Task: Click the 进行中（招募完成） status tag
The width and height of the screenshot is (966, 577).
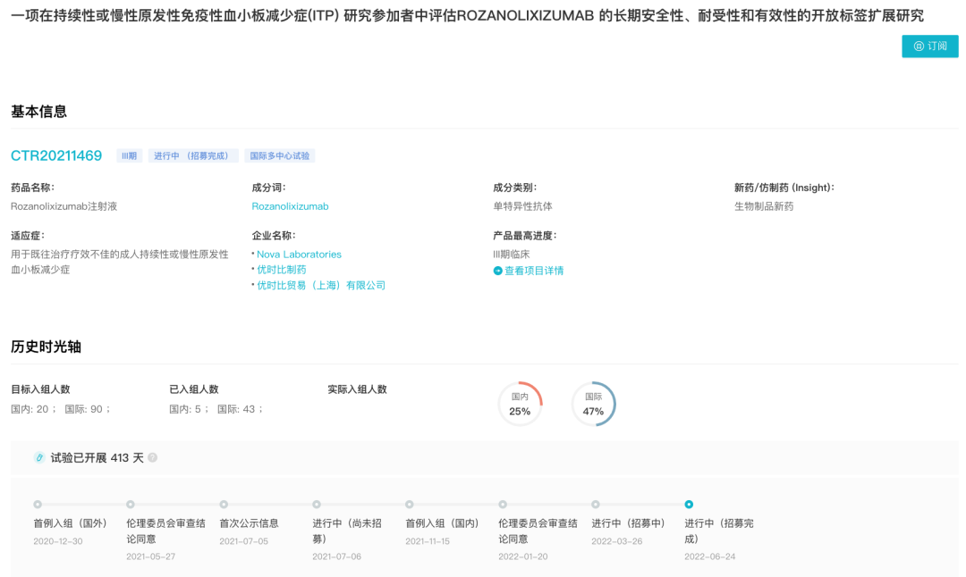Action: point(193,155)
